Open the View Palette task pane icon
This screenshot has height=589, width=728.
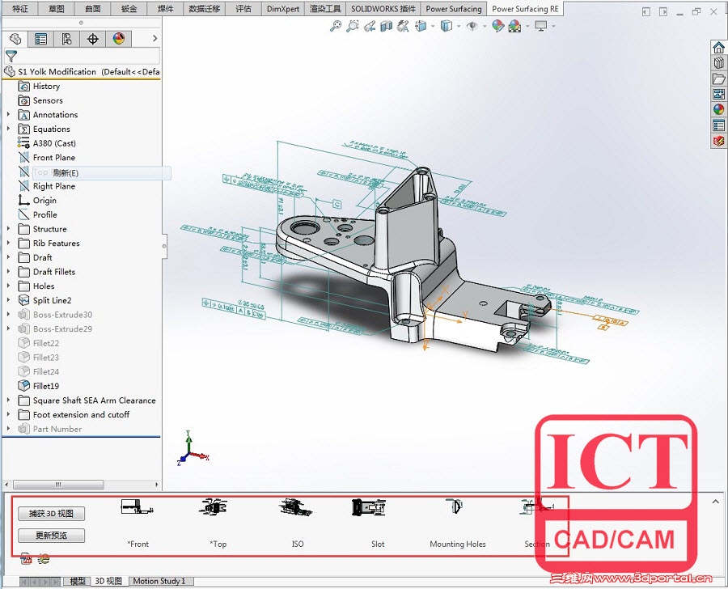click(719, 95)
